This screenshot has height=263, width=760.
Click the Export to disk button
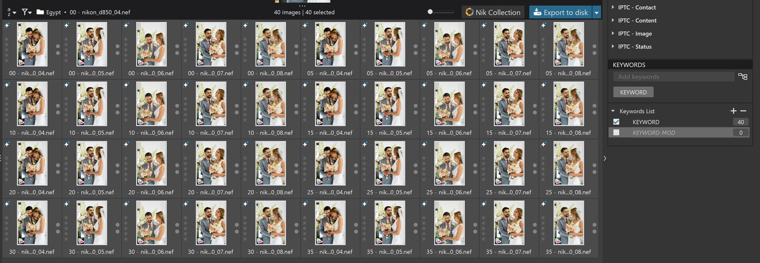coord(560,12)
